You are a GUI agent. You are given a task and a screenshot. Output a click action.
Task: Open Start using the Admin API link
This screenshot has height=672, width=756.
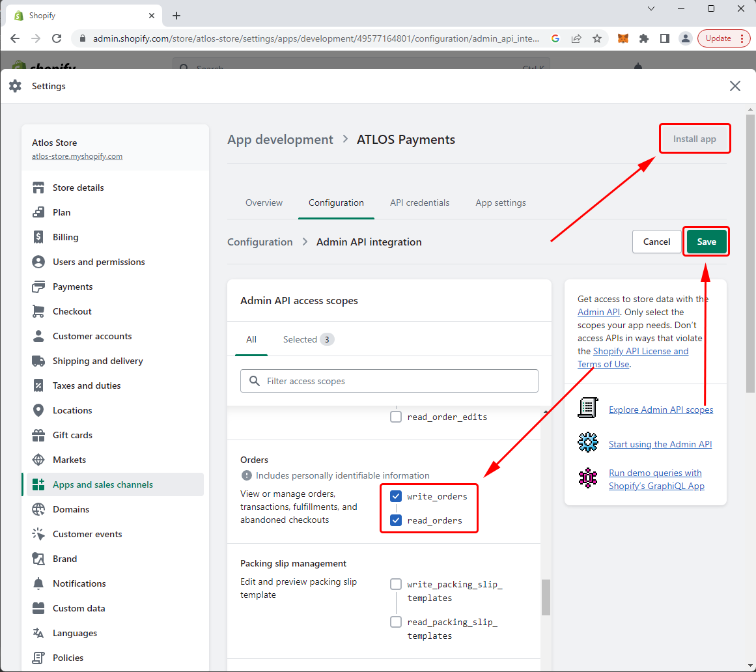click(x=660, y=444)
